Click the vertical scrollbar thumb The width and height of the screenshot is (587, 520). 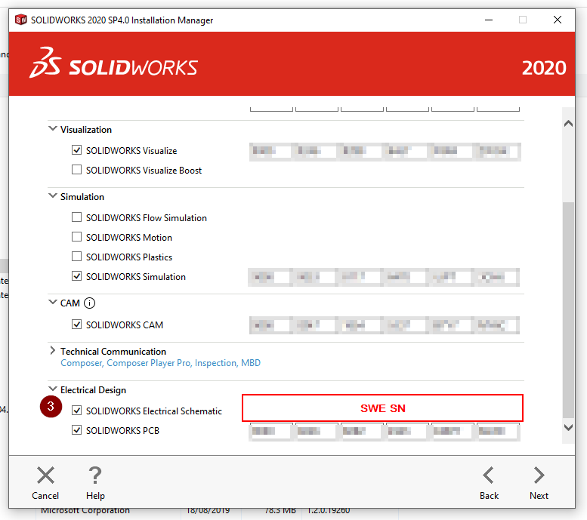(x=569, y=309)
